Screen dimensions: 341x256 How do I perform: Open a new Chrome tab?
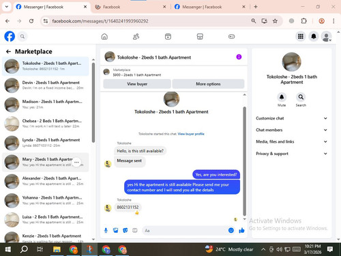pos(256,7)
